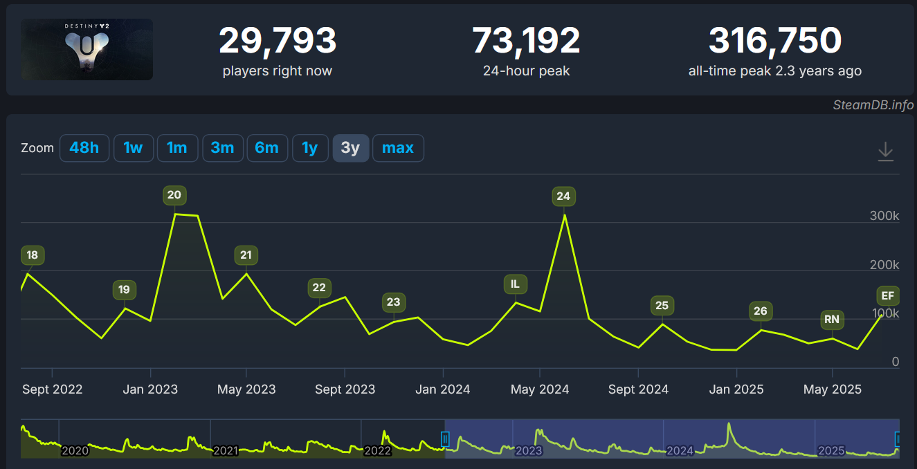Click chart event marker 19
Screen dimensions: 917x469
[x=125, y=290]
